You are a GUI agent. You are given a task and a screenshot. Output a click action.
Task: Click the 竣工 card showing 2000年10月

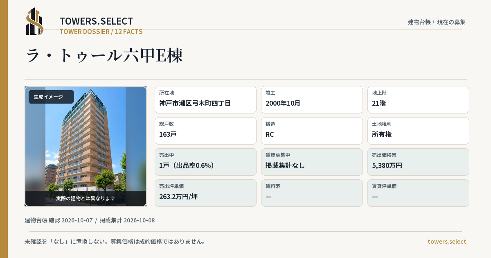click(x=312, y=100)
